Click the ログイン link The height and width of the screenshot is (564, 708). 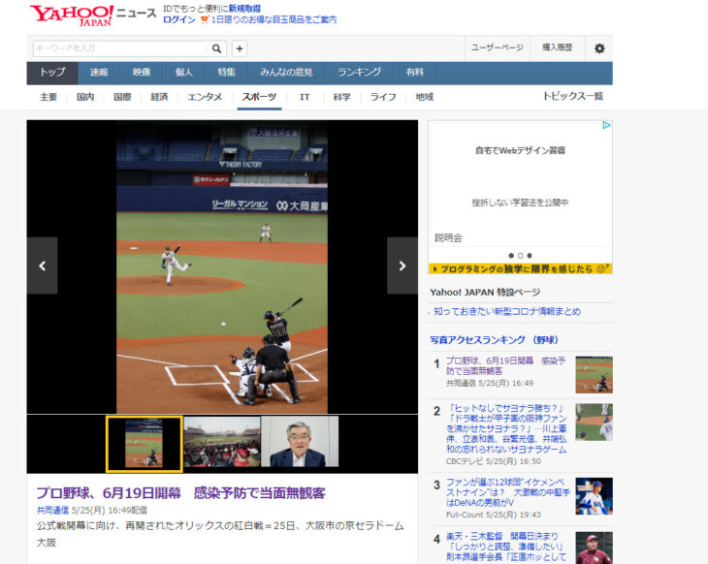[x=178, y=19]
